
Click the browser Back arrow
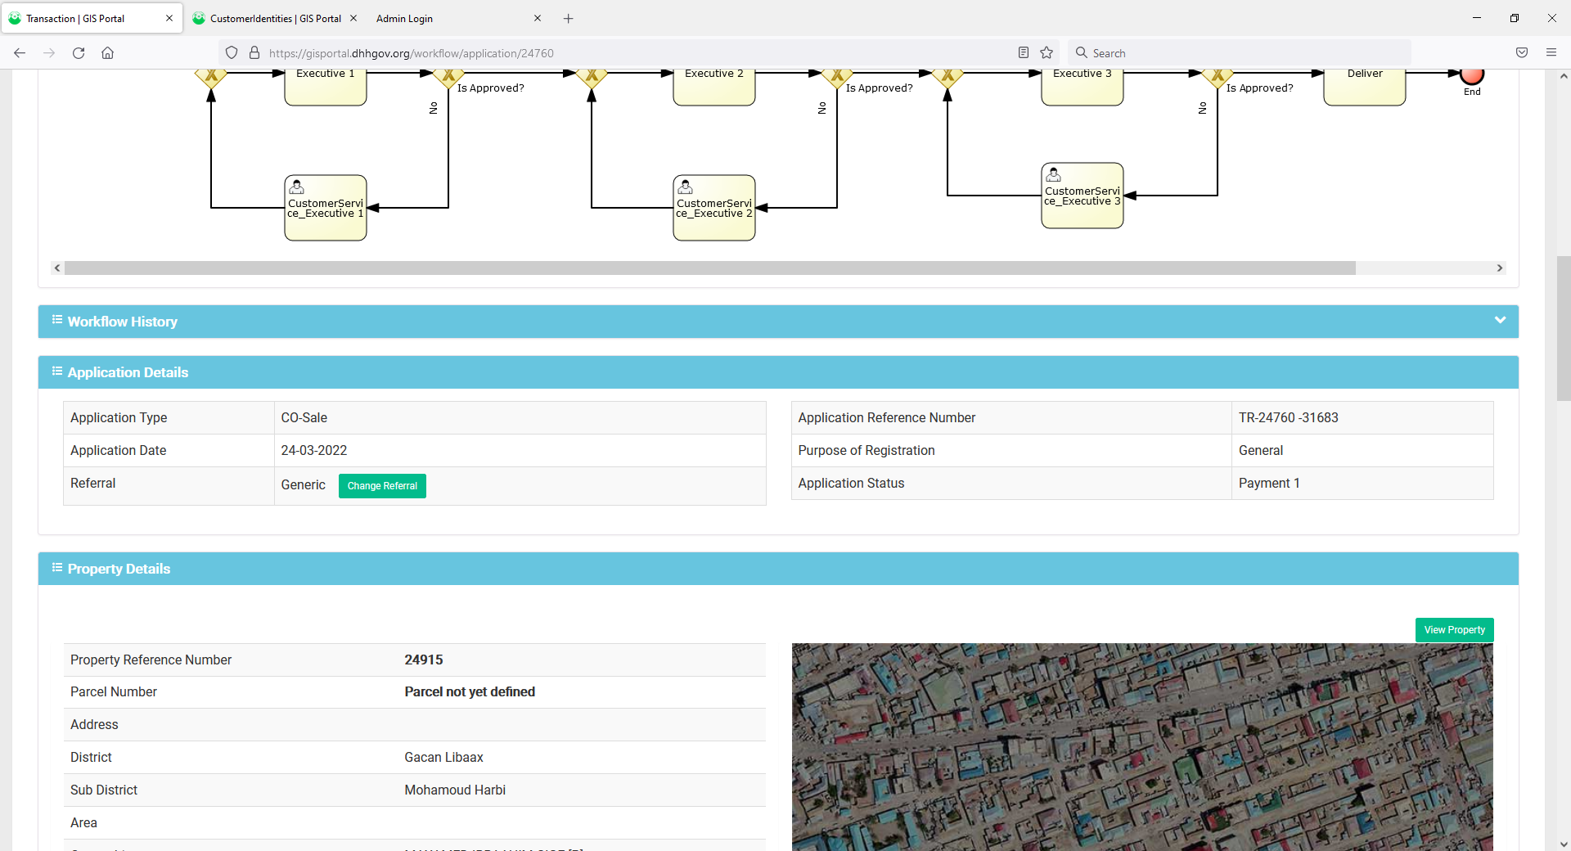pos(20,53)
